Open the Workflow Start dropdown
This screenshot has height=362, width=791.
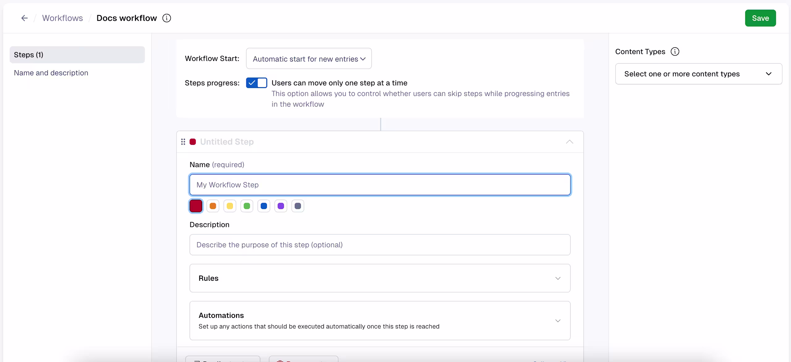click(309, 58)
